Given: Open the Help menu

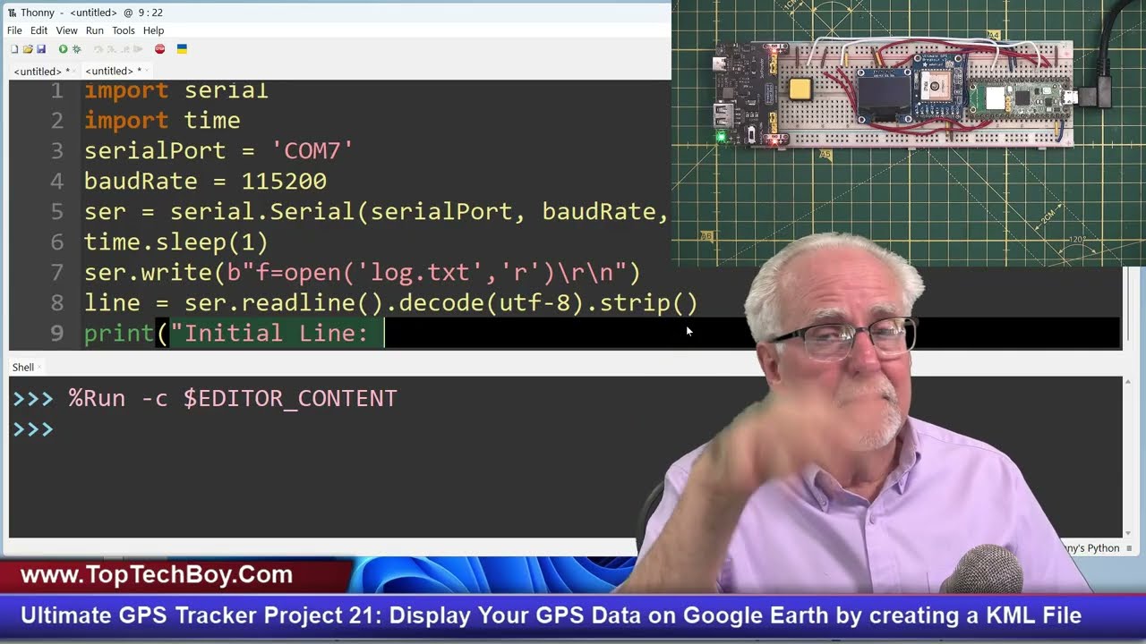Looking at the screenshot, I should click(x=153, y=30).
